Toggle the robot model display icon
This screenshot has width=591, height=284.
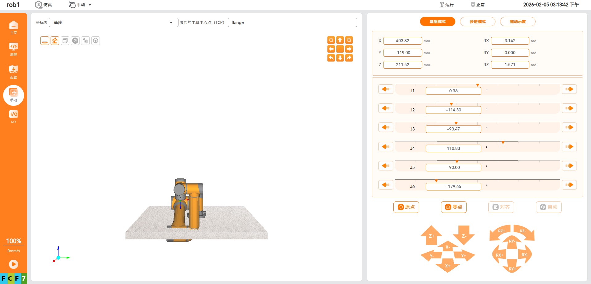pyautogui.click(x=55, y=41)
